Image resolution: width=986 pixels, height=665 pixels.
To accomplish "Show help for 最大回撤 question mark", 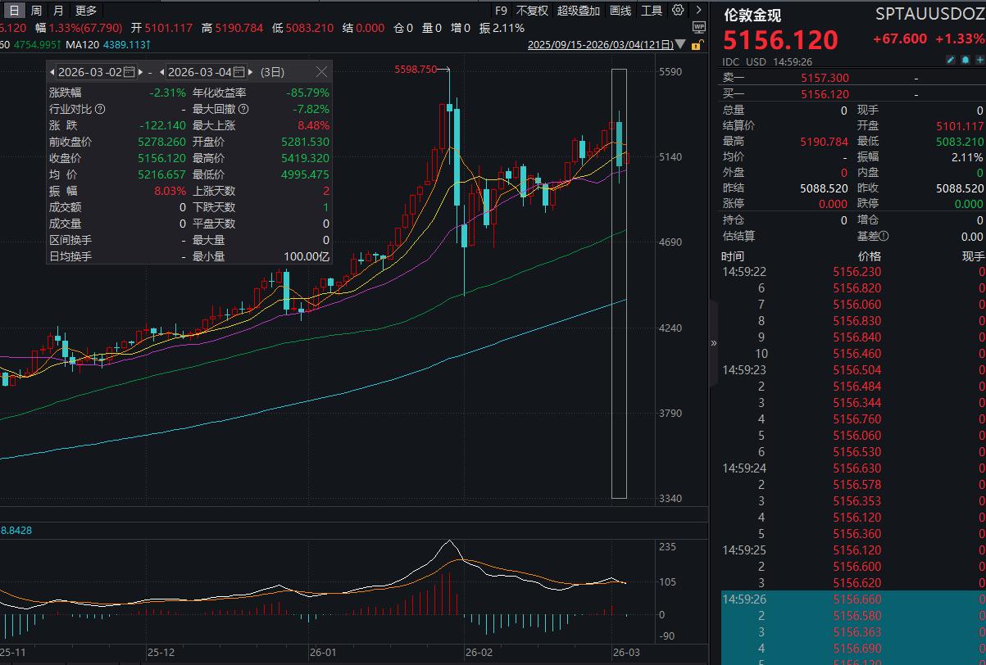I will pos(243,109).
